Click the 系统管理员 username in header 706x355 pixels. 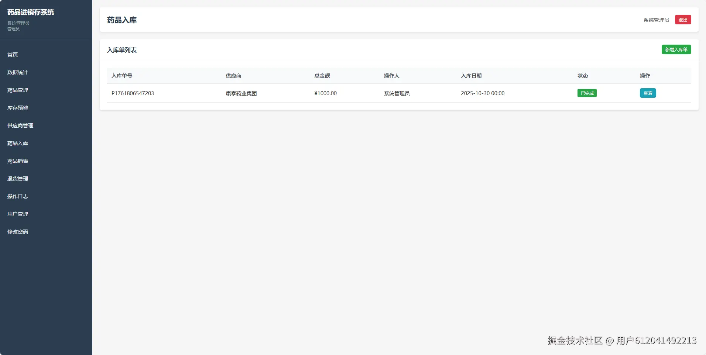(656, 20)
